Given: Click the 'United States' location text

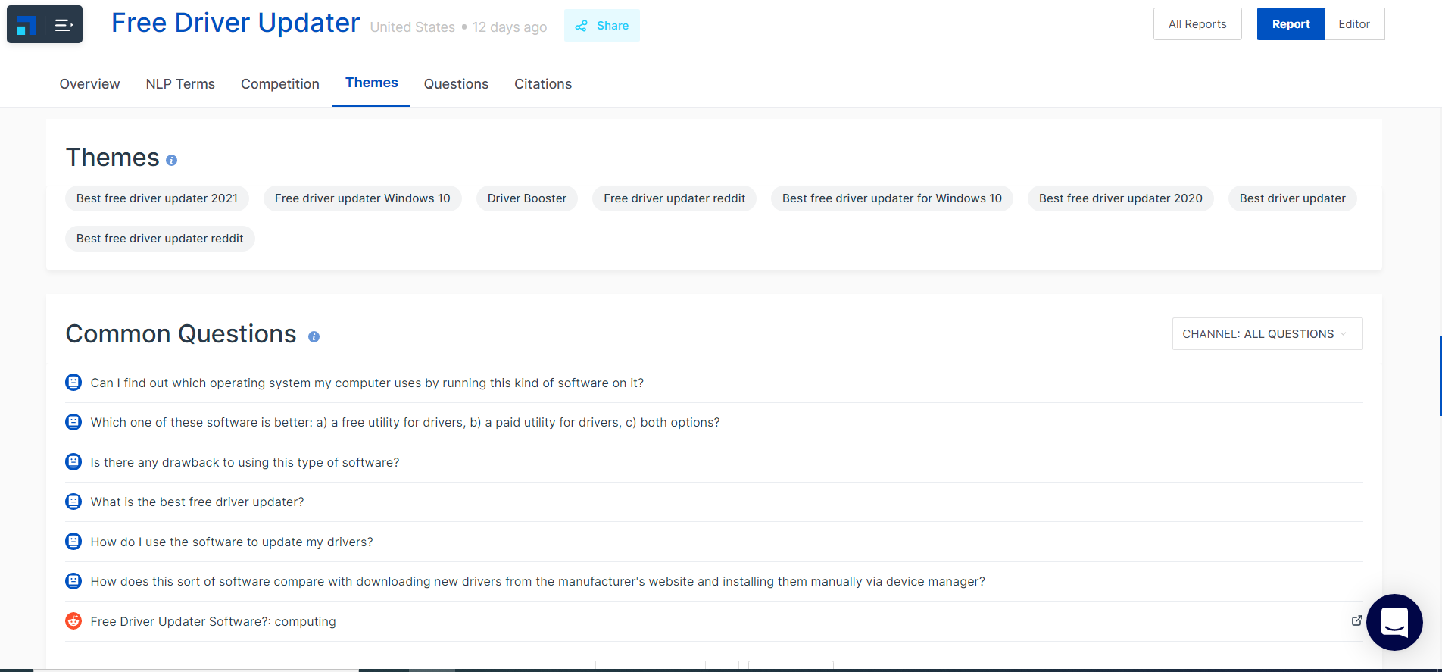Looking at the screenshot, I should [x=413, y=27].
